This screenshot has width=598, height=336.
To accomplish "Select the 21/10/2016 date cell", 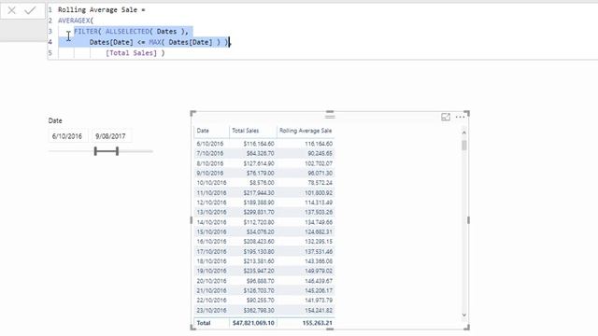I will coord(212,290).
